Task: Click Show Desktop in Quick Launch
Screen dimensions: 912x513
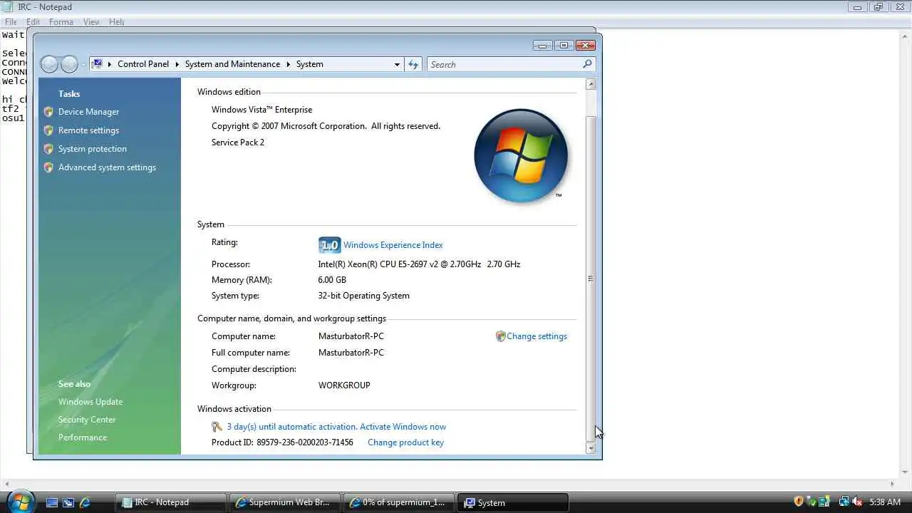Action: click(51, 502)
